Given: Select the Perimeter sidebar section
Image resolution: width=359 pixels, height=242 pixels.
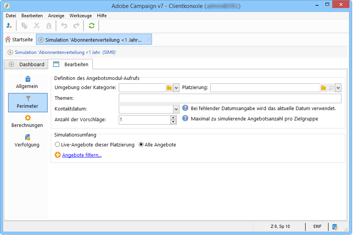Looking at the screenshot, I should (x=28, y=102).
